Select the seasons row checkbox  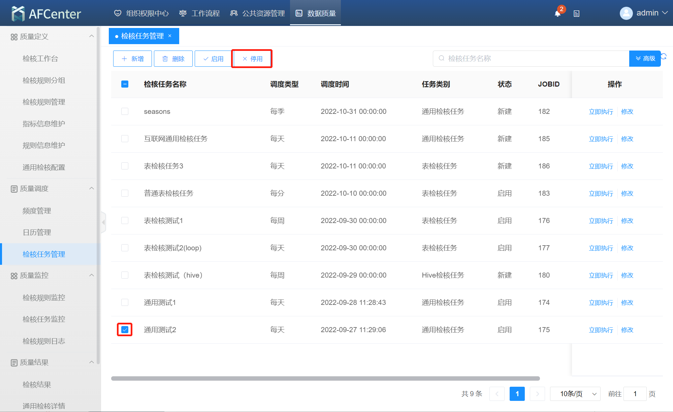[x=125, y=111]
